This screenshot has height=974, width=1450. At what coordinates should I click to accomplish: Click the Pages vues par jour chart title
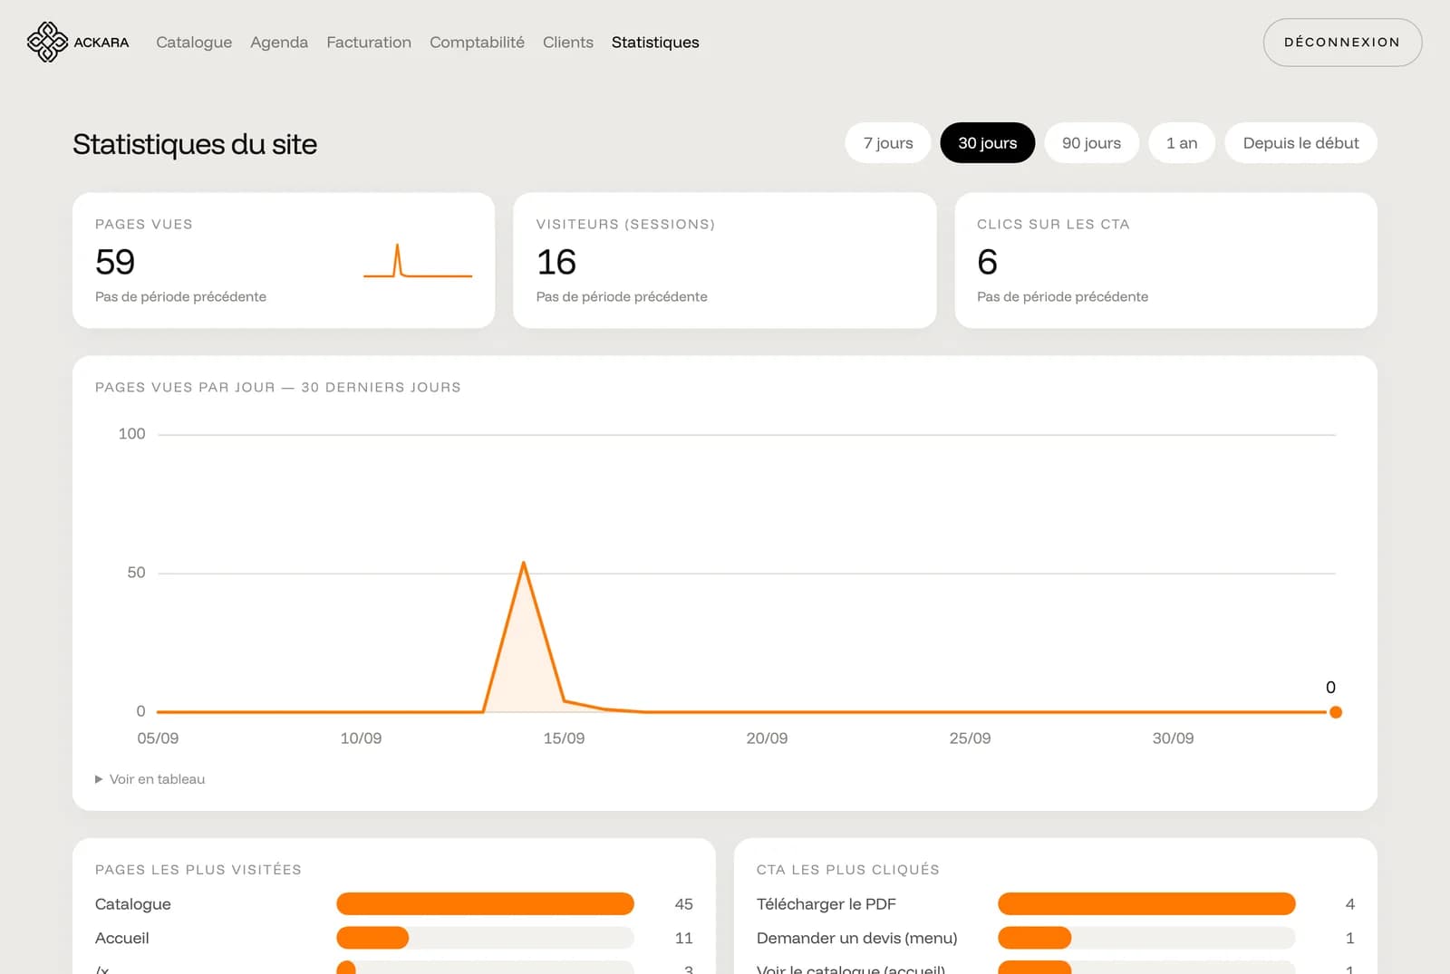(x=278, y=388)
